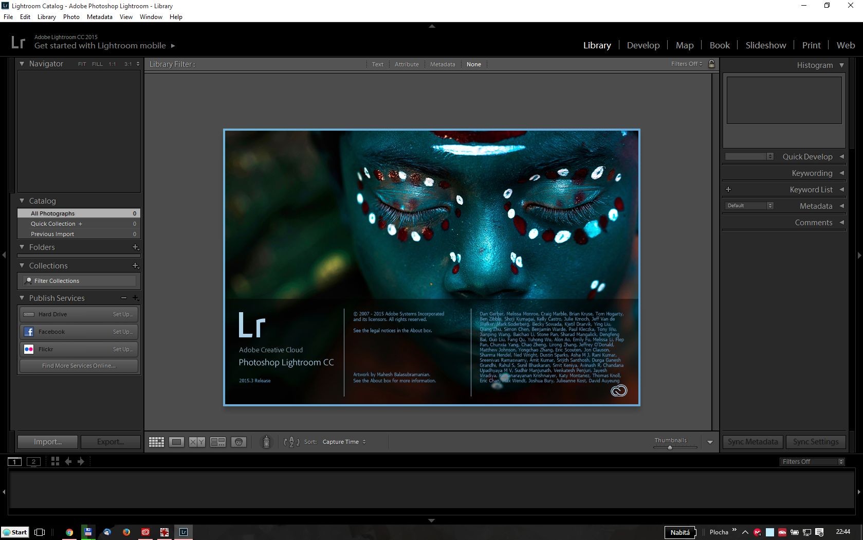Image resolution: width=863 pixels, height=540 pixels.
Task: Click Find More Services Online
Action: tap(79, 366)
